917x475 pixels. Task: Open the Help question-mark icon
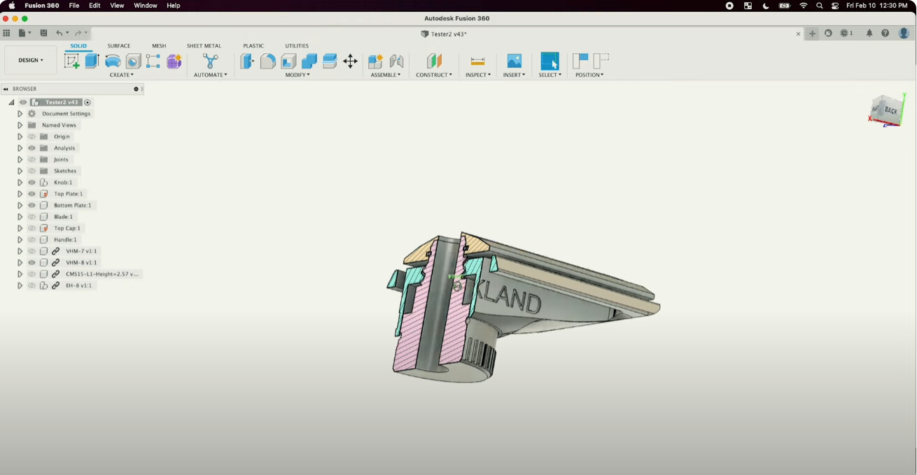tap(885, 33)
